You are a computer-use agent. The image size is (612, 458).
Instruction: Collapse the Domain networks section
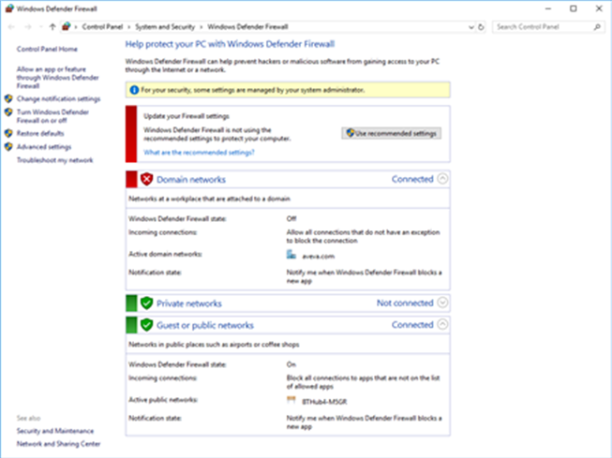click(443, 179)
